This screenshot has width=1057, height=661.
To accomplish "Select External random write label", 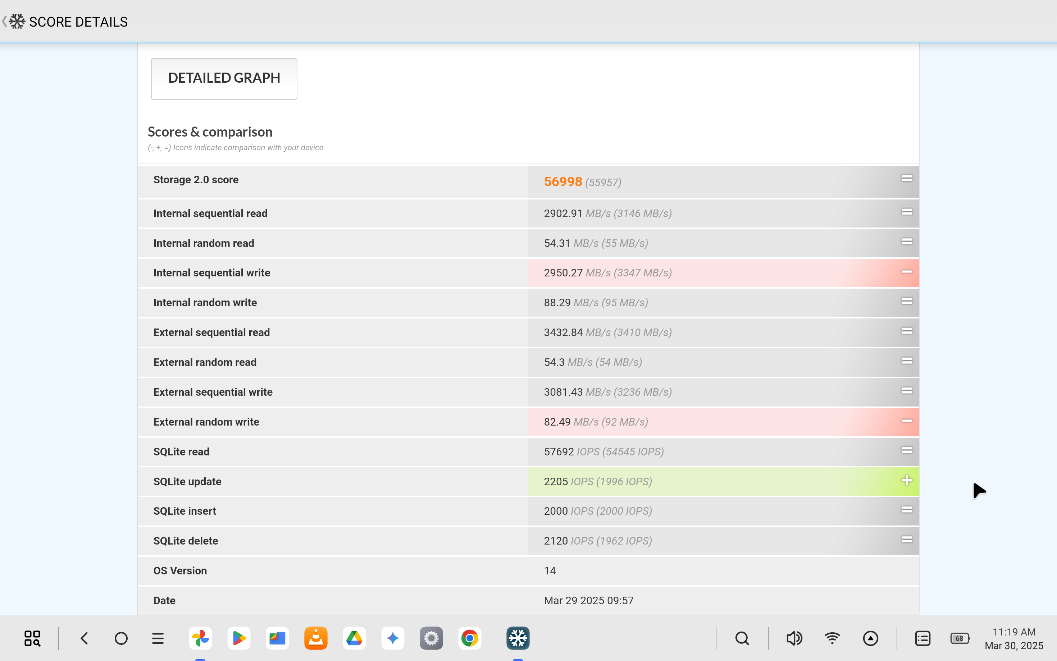I will tap(206, 422).
